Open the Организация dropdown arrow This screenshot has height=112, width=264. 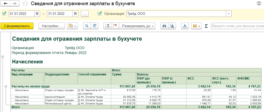click(229, 14)
